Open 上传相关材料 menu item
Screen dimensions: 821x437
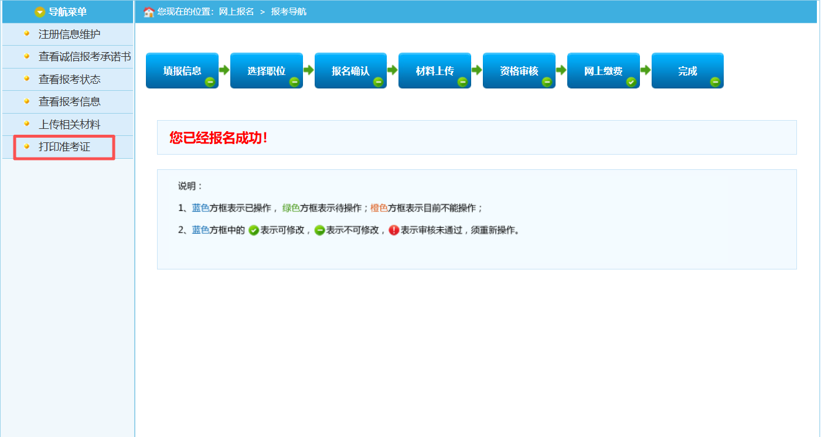pyautogui.click(x=69, y=125)
